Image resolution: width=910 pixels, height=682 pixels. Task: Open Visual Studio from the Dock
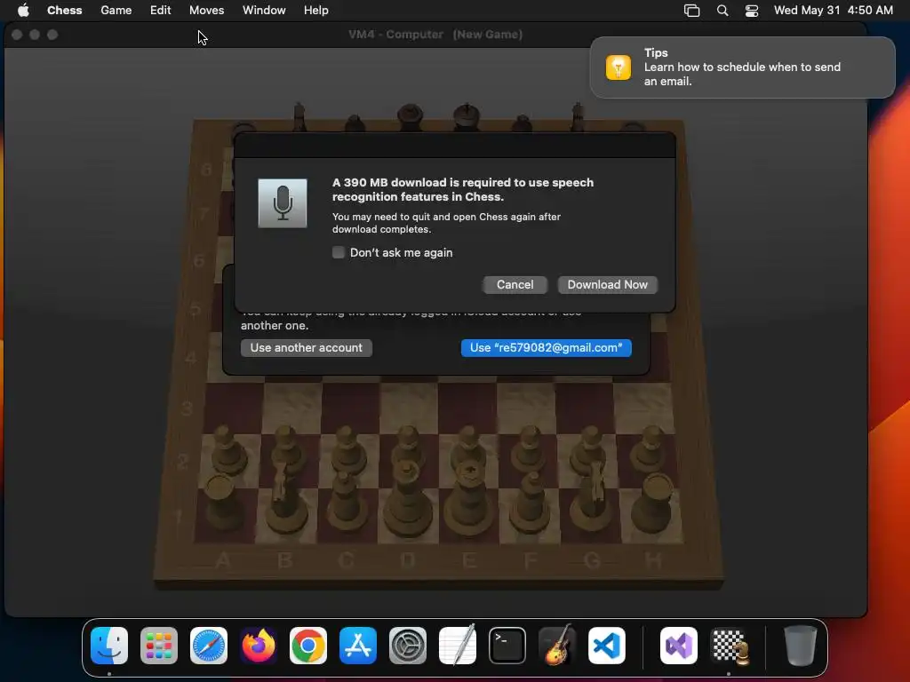pos(679,646)
